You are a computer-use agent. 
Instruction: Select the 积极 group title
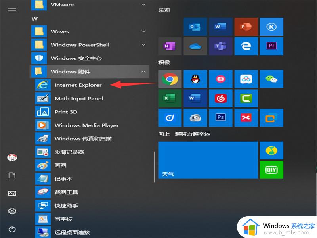point(164,62)
